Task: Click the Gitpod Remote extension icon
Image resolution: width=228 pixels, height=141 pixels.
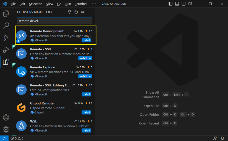Action: tap(21, 108)
